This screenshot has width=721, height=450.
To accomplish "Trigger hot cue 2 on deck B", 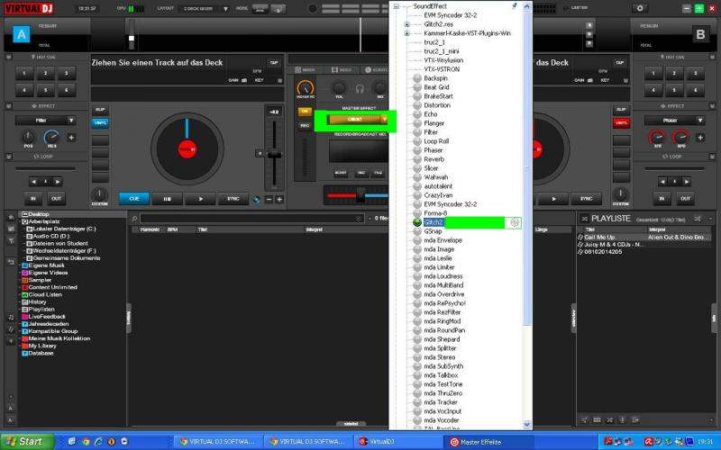I will point(674,74).
